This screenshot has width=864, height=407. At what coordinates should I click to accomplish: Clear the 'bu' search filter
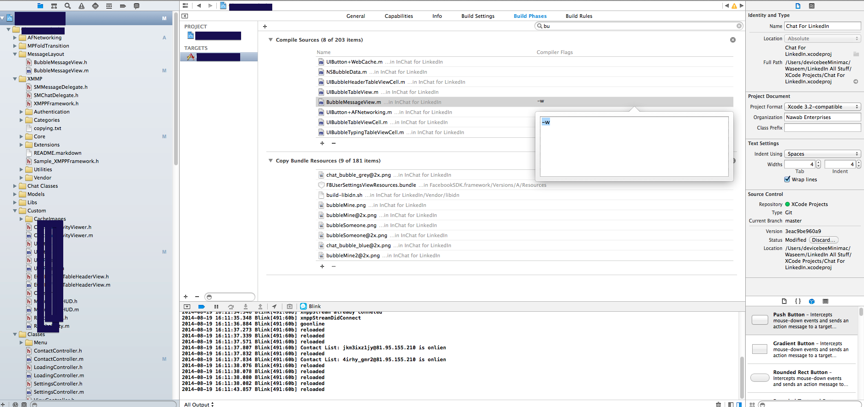739,26
